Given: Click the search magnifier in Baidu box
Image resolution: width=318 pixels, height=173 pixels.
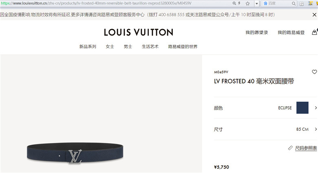Looking at the screenshot, I should coord(294,3).
